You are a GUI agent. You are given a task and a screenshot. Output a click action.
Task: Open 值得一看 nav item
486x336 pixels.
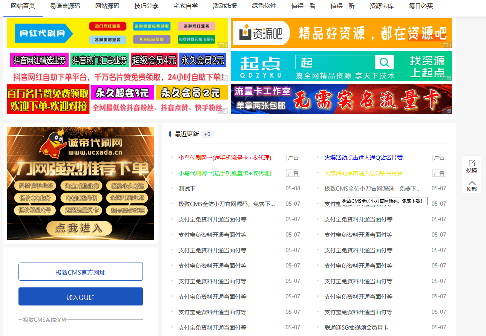(303, 6)
